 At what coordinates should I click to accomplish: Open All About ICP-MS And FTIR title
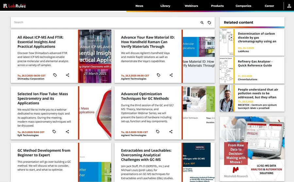(41, 42)
